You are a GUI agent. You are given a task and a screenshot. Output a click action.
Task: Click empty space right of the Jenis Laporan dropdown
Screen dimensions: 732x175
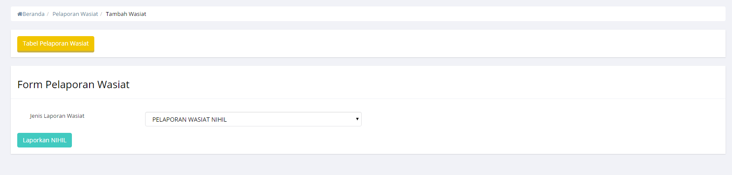(x=517, y=119)
